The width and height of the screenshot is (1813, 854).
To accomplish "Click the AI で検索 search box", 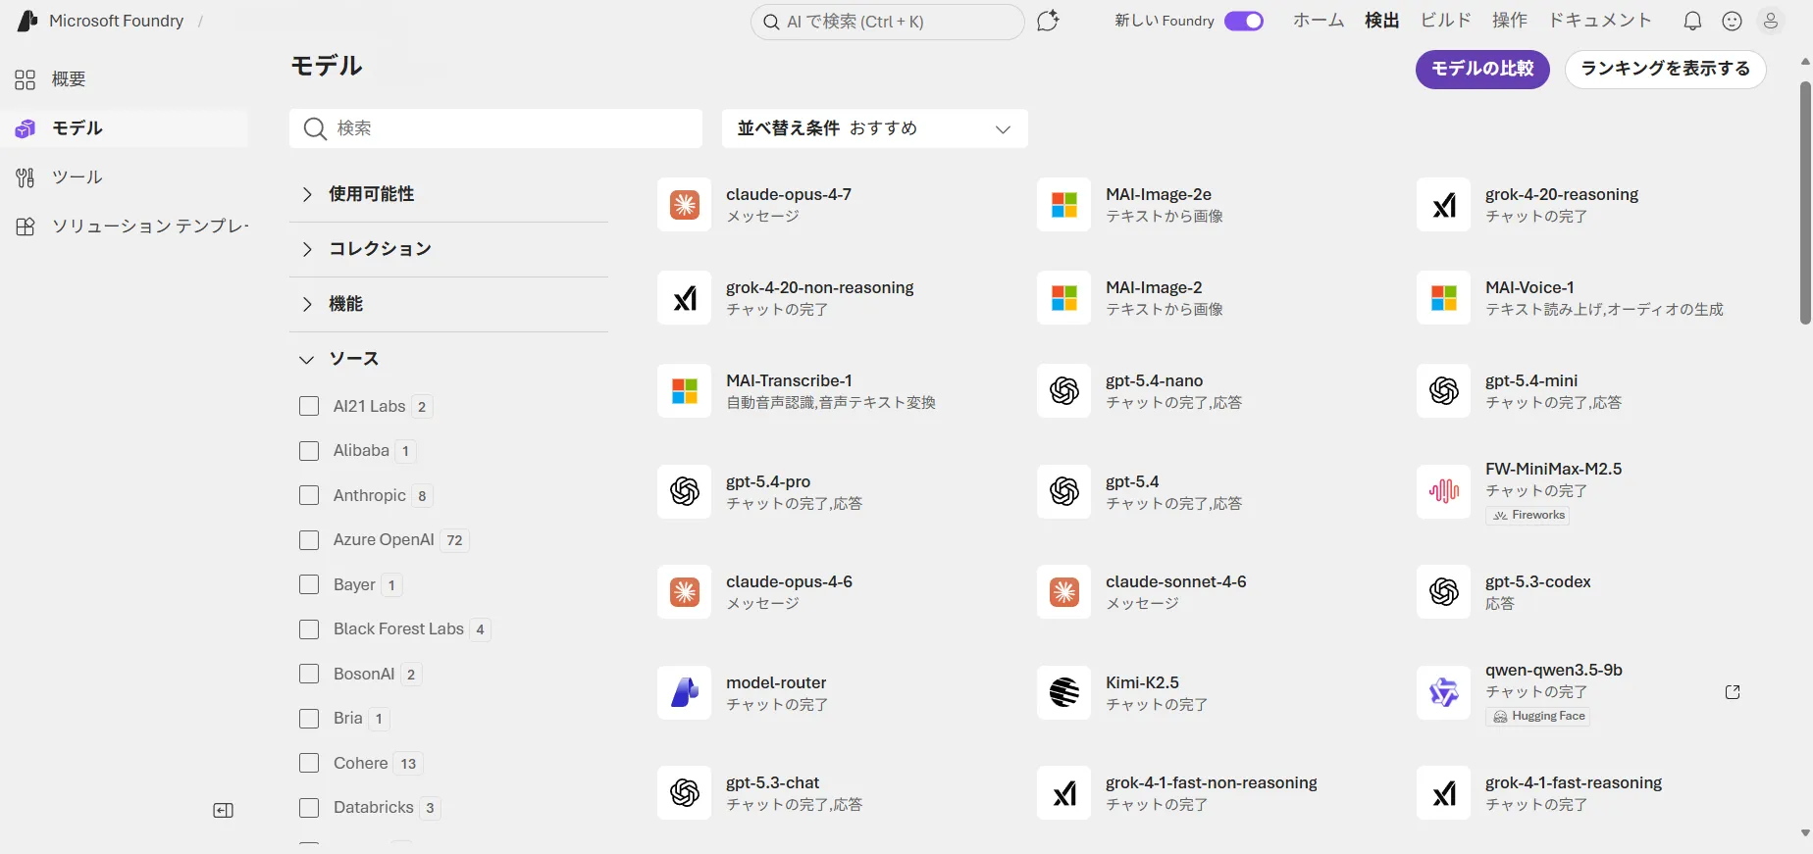I will pos(887,22).
